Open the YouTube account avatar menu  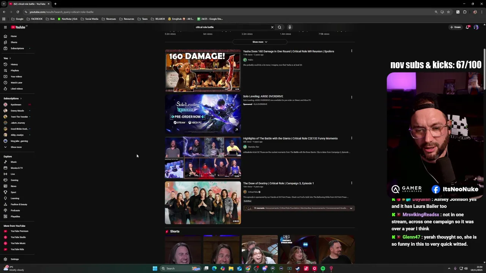click(x=476, y=27)
